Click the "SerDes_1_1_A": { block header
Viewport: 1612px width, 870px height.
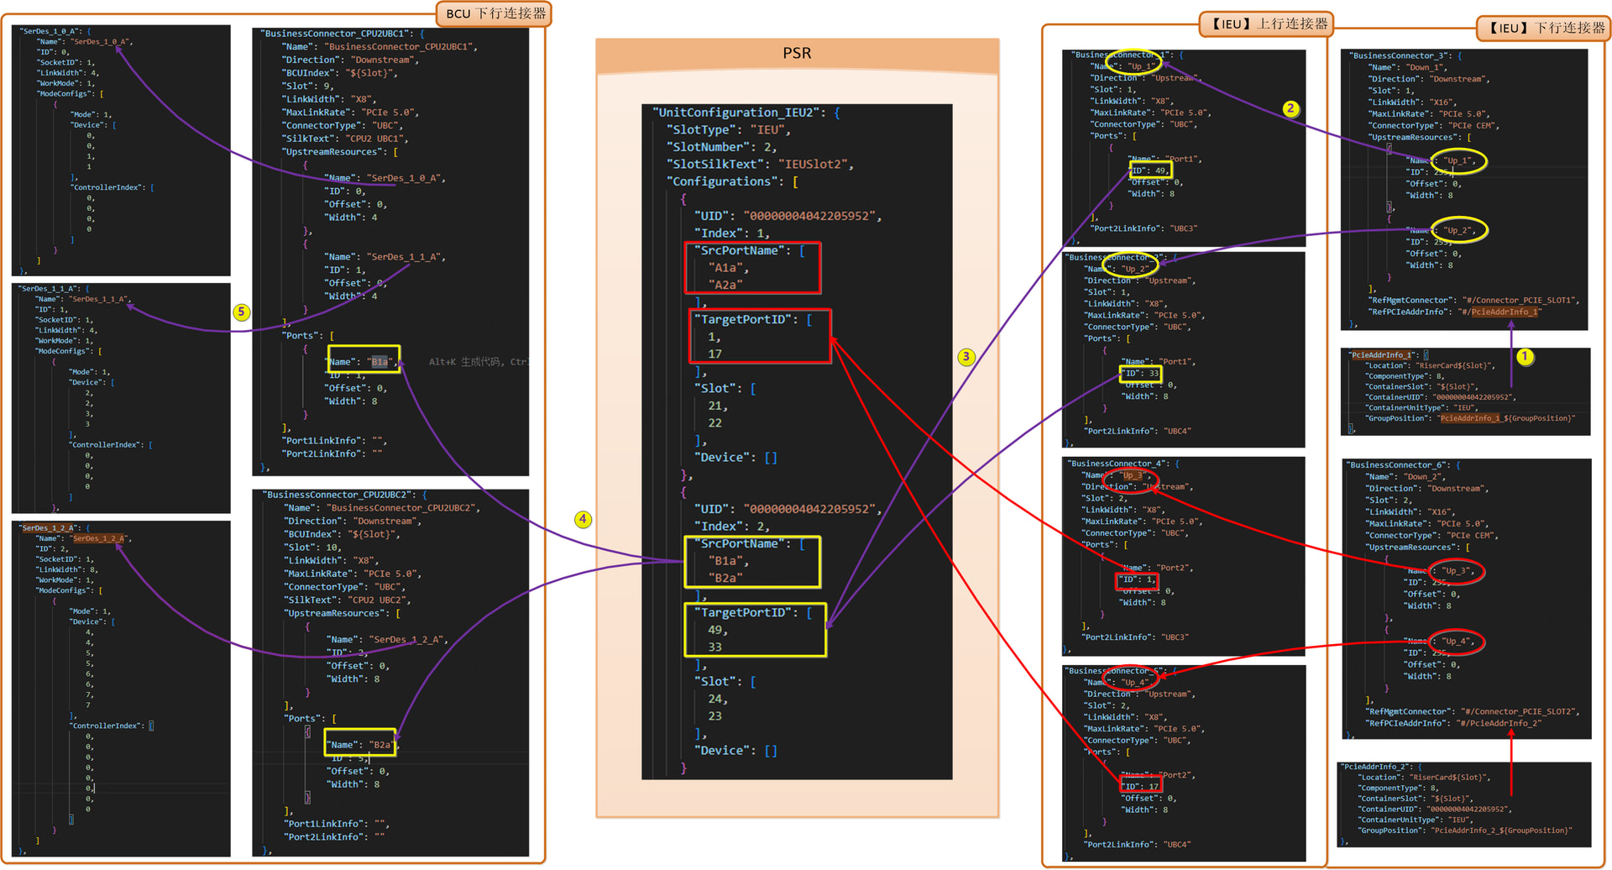click(53, 289)
